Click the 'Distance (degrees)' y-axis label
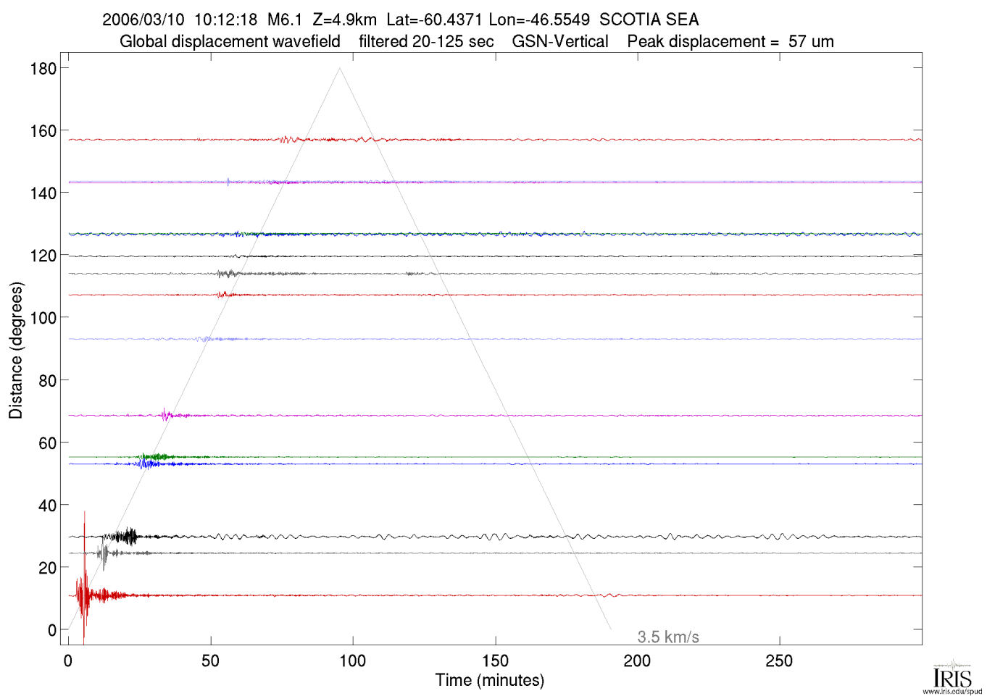 (x=16, y=350)
